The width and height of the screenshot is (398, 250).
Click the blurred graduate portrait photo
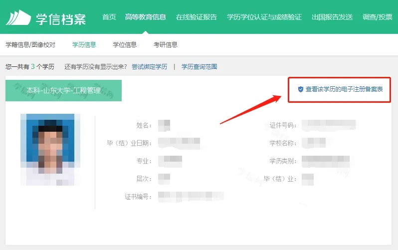pyautogui.click(x=50, y=149)
